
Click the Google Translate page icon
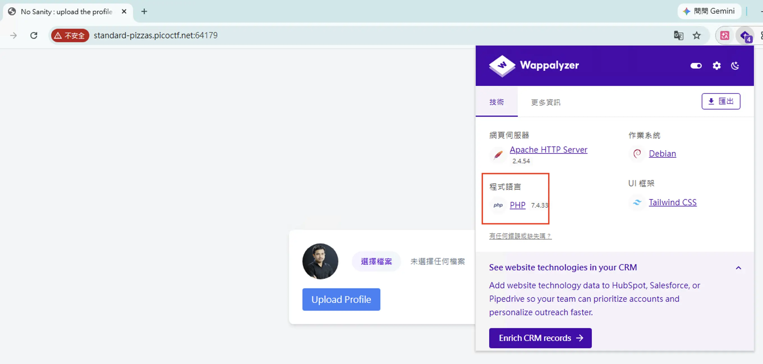click(678, 36)
